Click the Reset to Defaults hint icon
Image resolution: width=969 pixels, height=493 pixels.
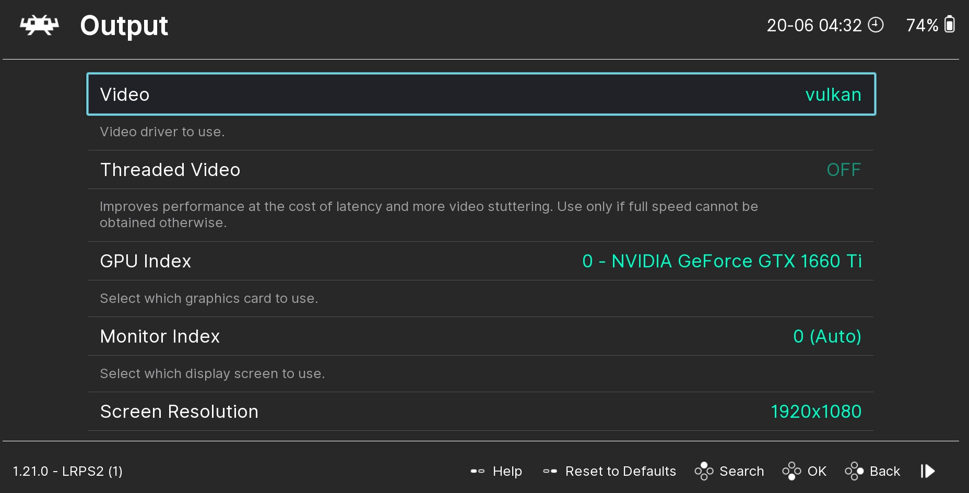point(550,471)
